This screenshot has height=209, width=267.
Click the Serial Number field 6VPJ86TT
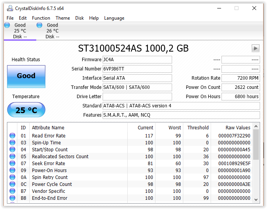137,69
